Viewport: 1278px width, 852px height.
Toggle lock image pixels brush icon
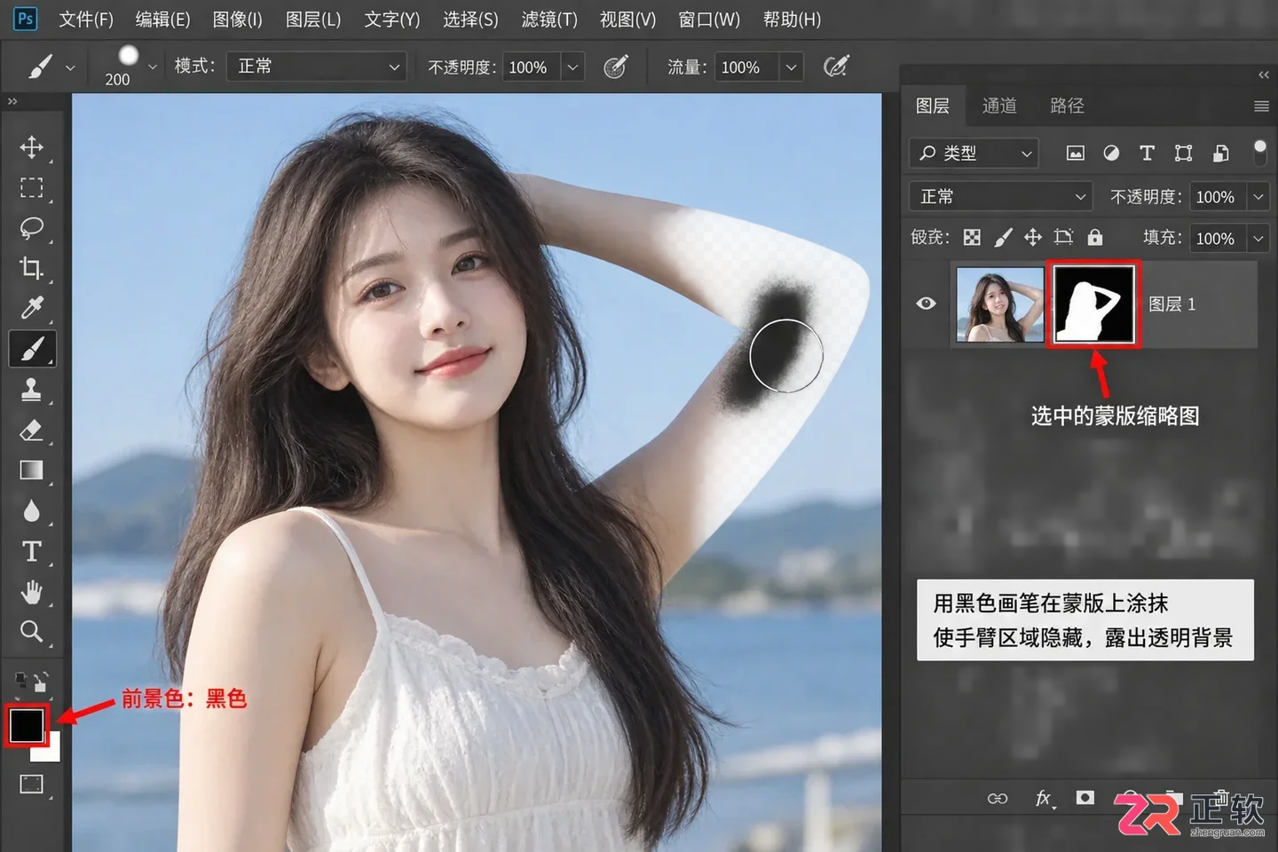point(1003,237)
